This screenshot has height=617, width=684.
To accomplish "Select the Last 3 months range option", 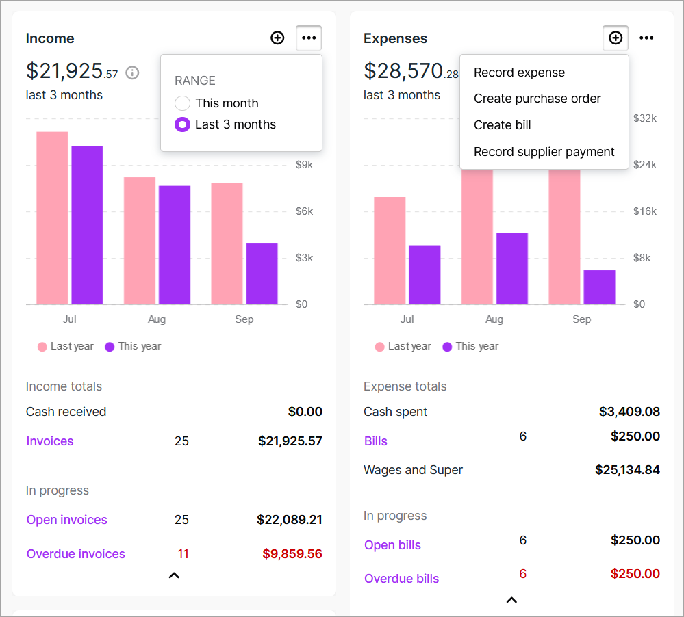I will coord(182,124).
